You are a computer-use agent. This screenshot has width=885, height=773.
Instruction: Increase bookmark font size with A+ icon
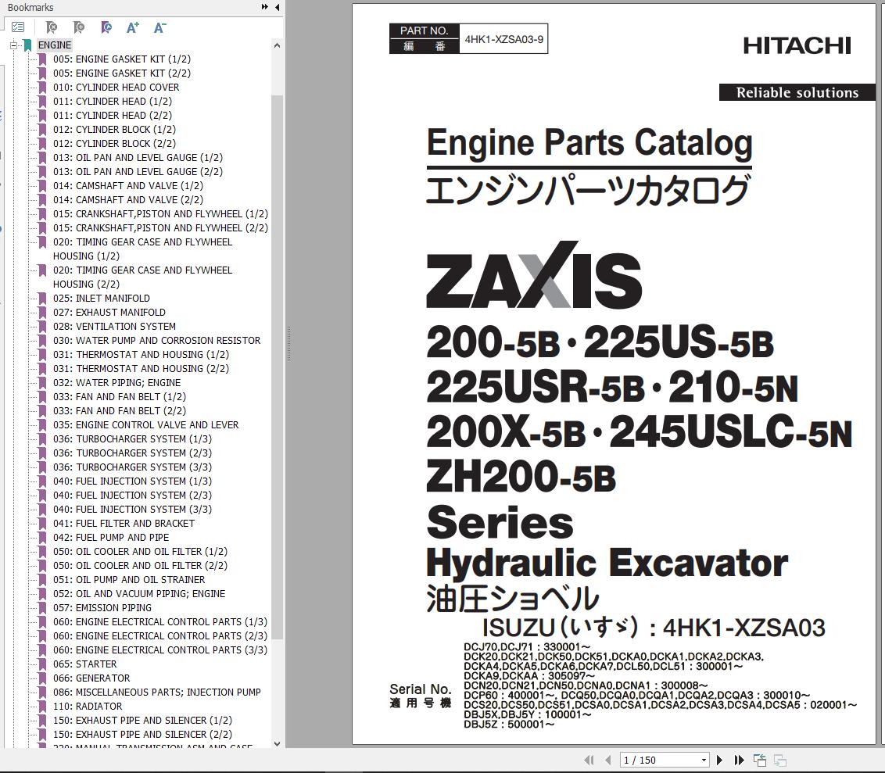pos(133,27)
